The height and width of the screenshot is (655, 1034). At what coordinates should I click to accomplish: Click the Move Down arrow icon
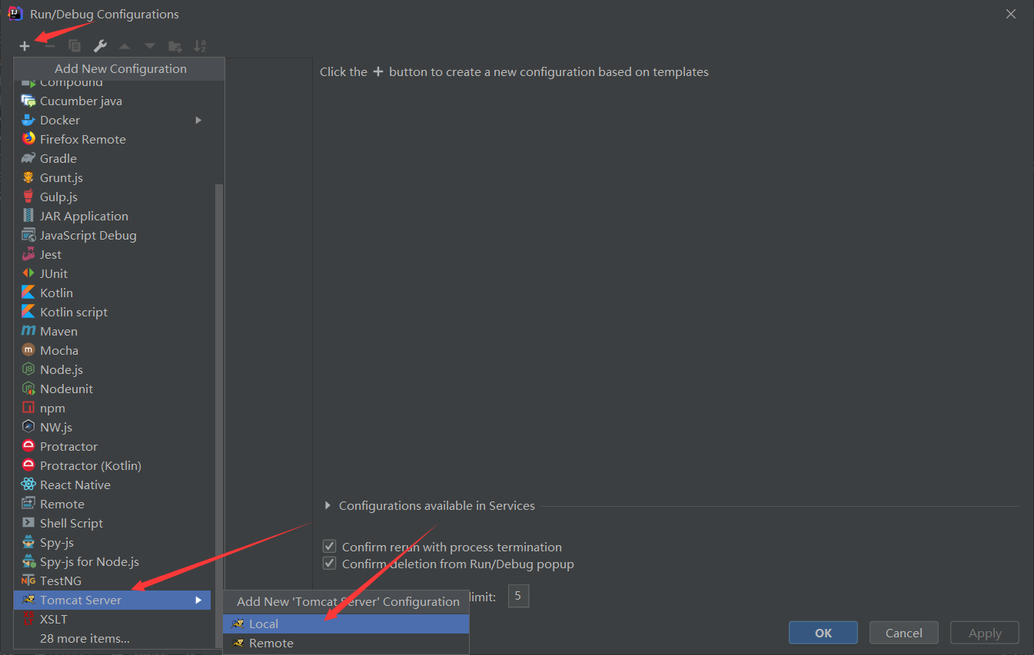point(150,46)
